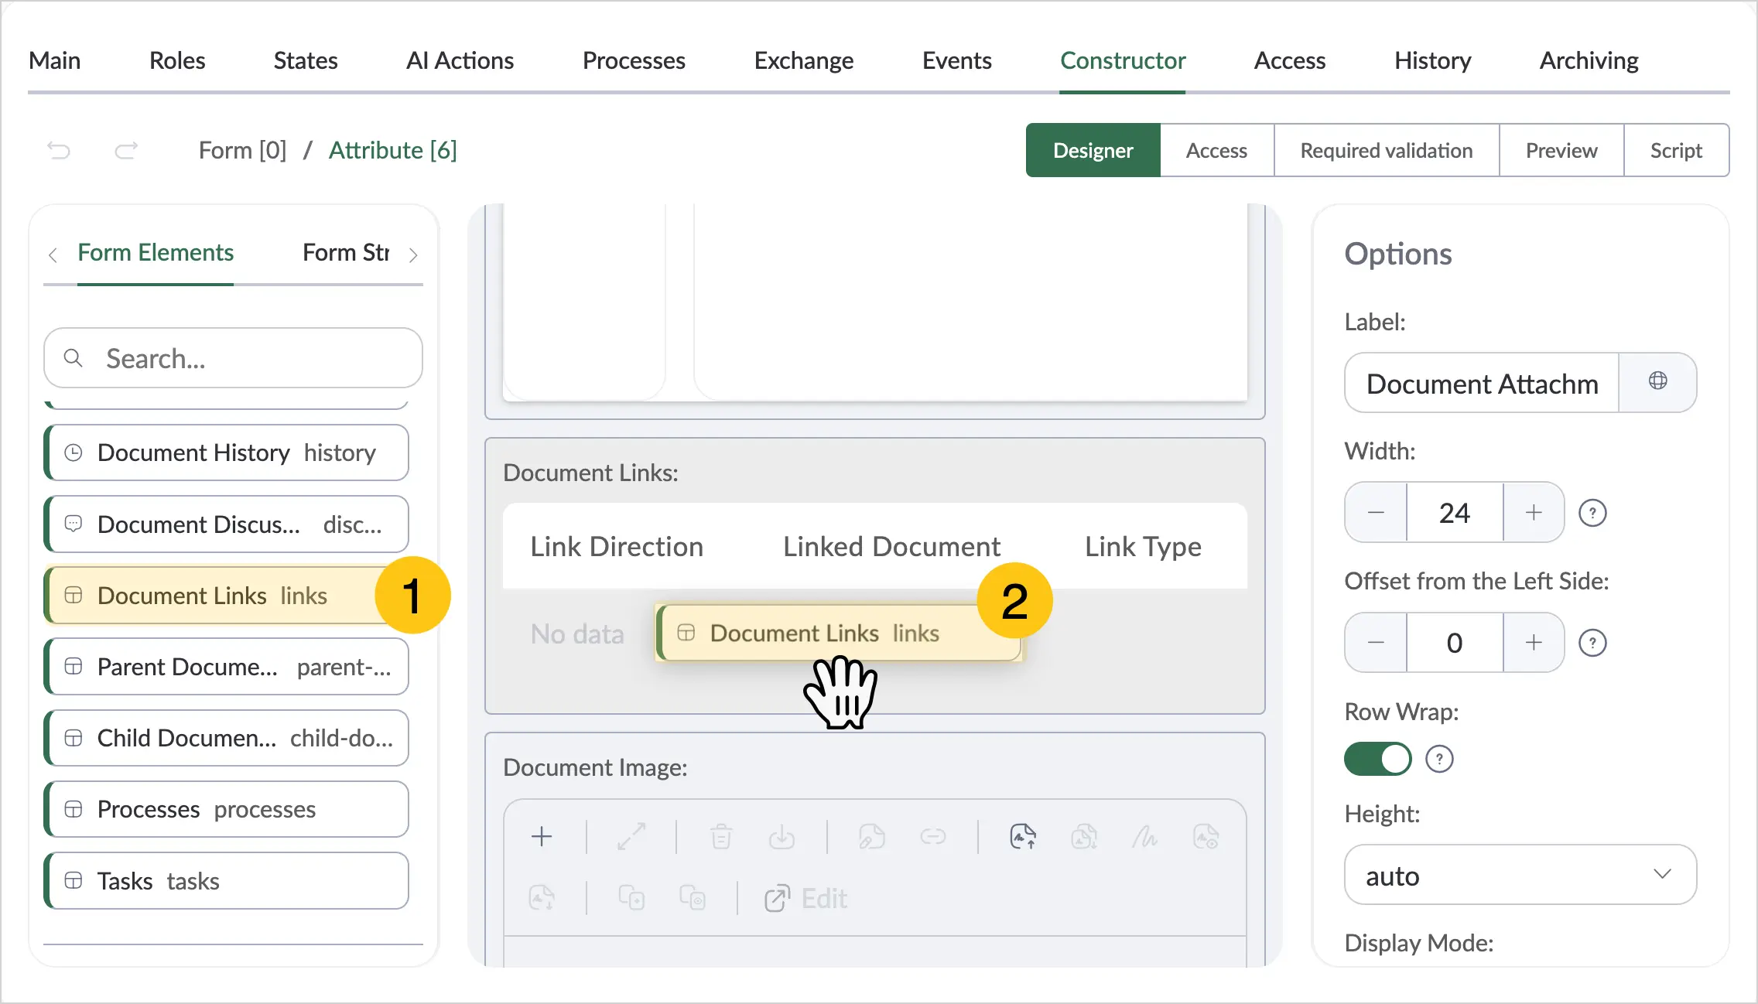This screenshot has width=1758, height=1004.
Task: Toggle the Row Wrap switch
Action: [1378, 759]
